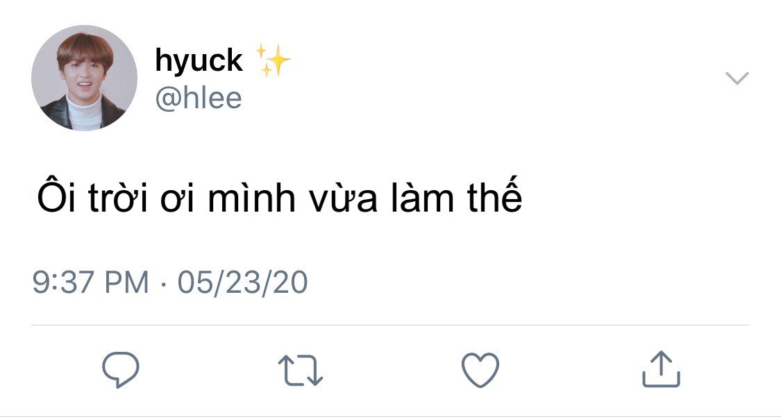781x417 pixels.
Task: Like the tweet with the heart icon
Action: [x=480, y=369]
